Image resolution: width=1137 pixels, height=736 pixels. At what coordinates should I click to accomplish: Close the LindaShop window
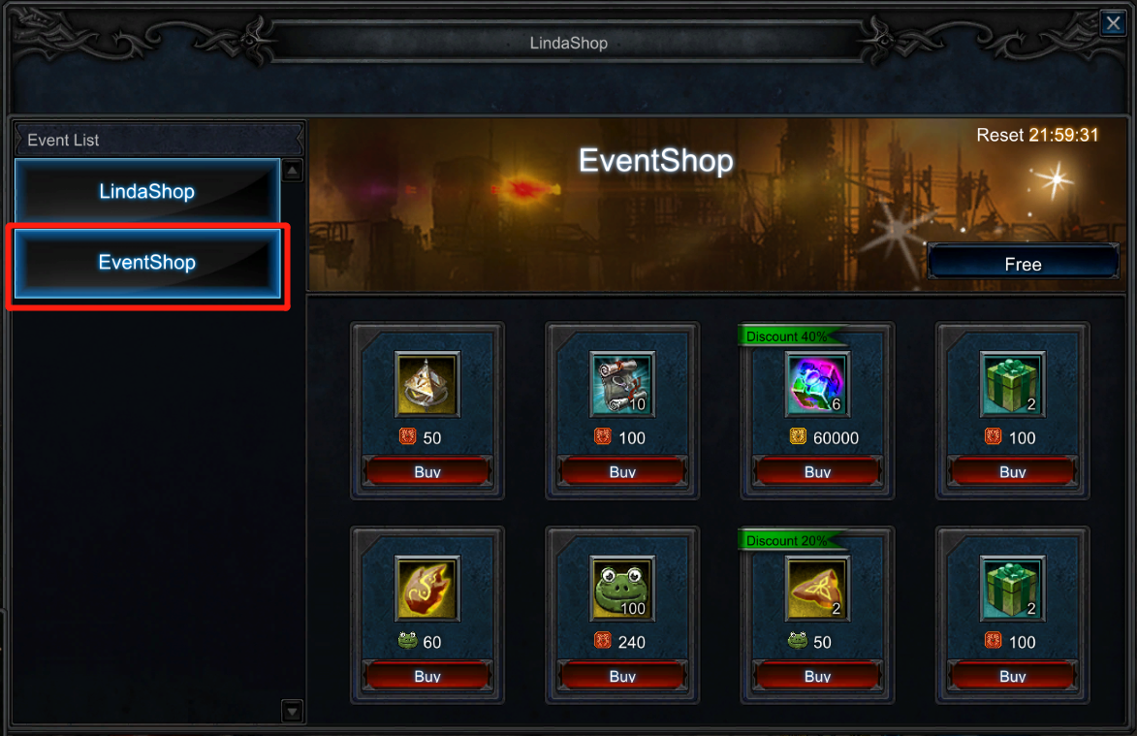tap(1113, 22)
